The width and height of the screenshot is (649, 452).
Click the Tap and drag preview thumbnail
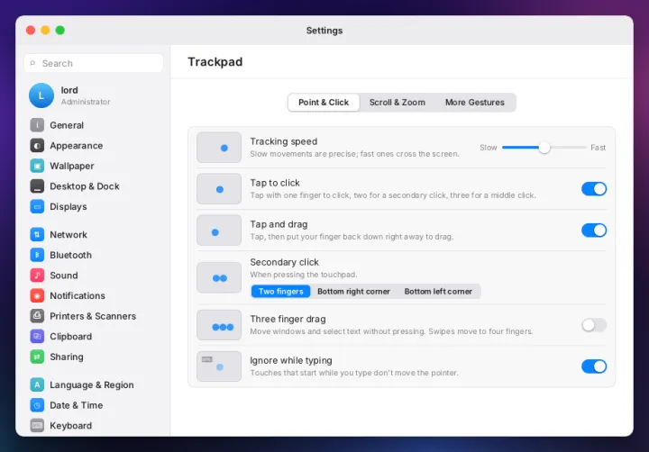pos(219,230)
